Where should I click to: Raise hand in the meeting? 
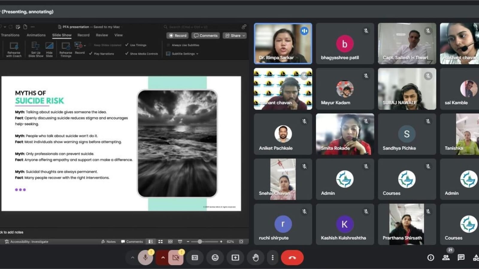click(x=255, y=258)
